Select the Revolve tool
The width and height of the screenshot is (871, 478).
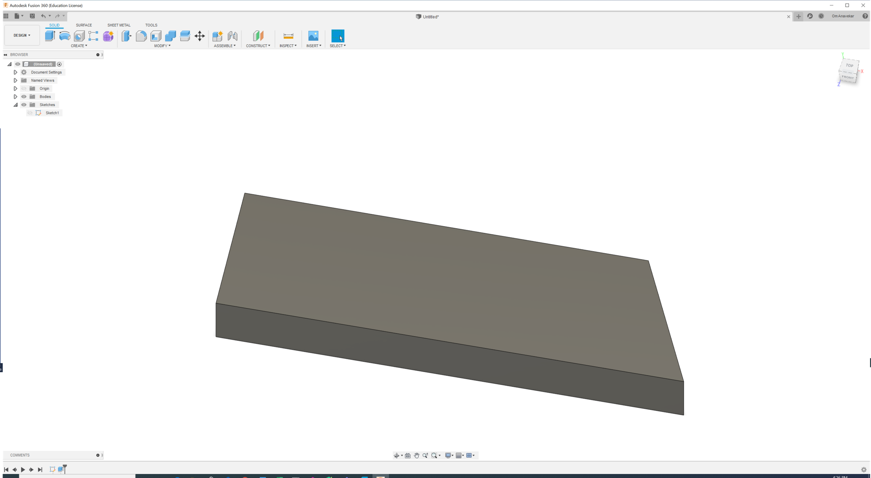click(65, 36)
